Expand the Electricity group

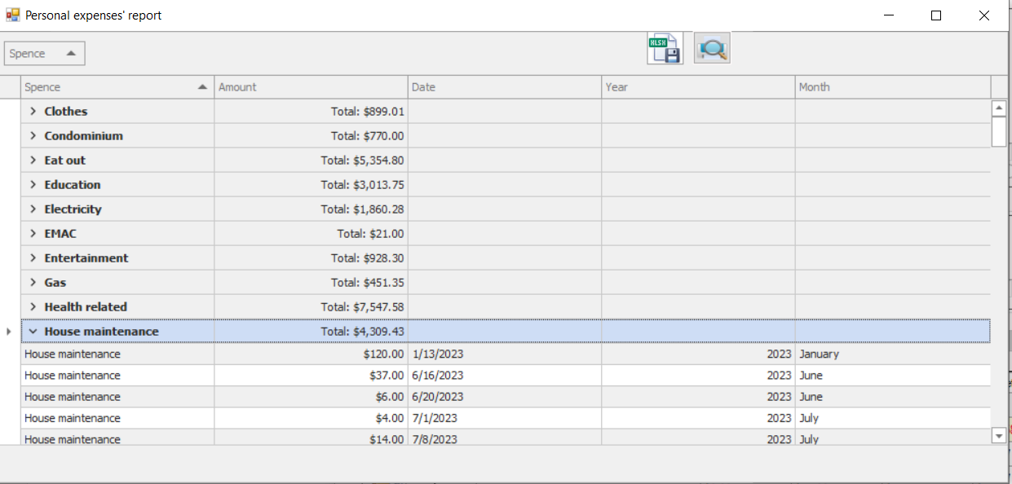[33, 209]
